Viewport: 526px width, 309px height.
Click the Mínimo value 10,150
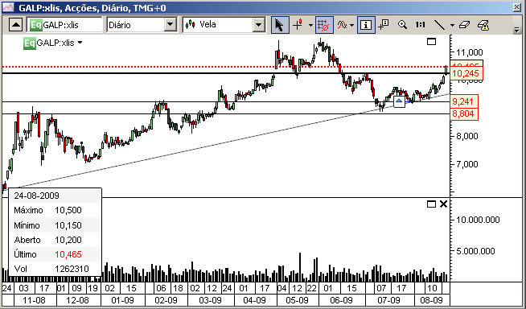(68, 225)
